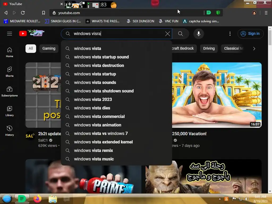Click the browser forward arrow
The image size is (272, 204).
[x=14, y=13]
